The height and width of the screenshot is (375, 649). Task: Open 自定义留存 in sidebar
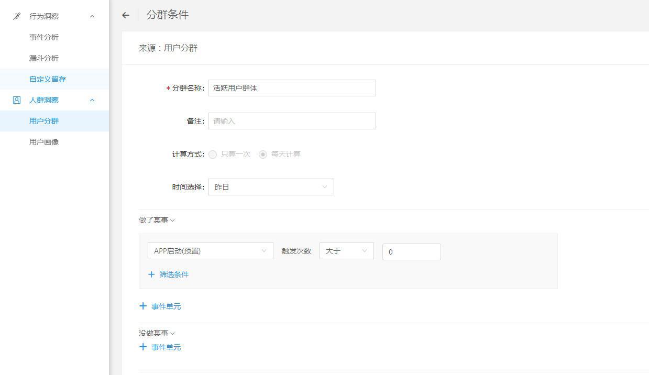tap(48, 79)
